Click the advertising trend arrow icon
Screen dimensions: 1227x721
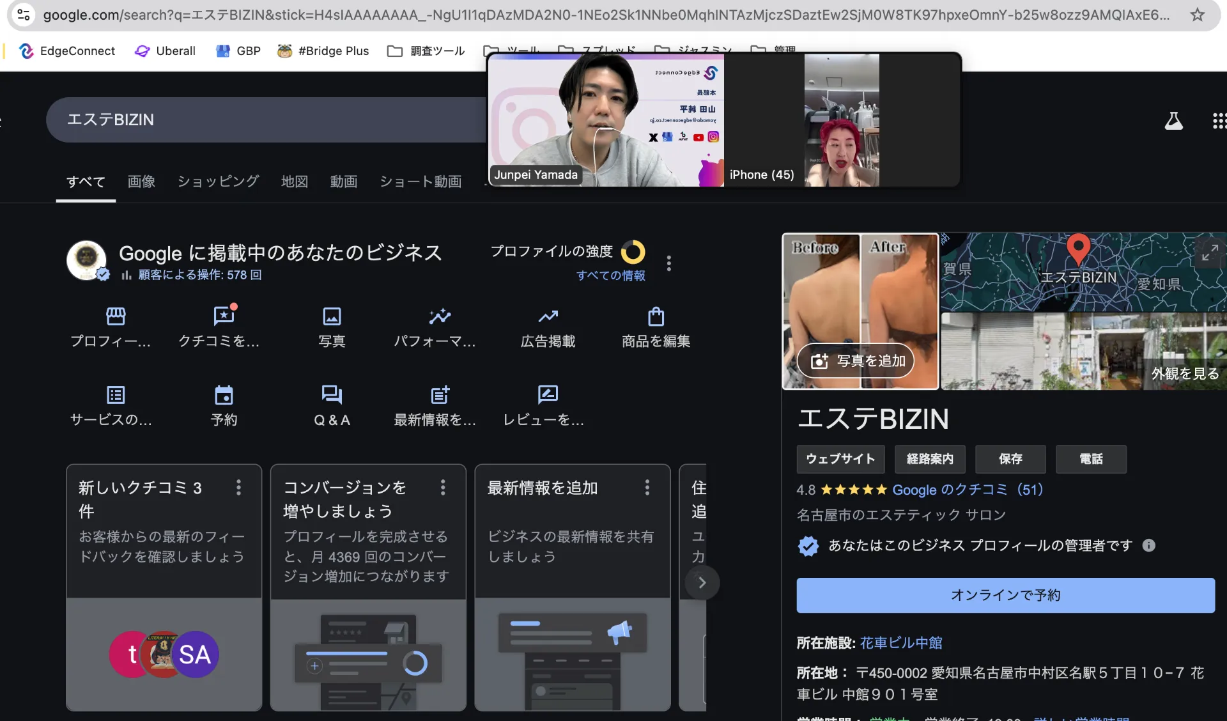tap(548, 316)
